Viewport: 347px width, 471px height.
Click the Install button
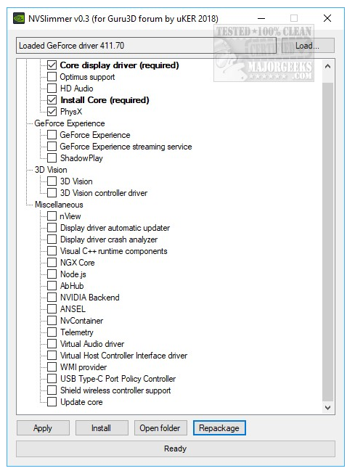102,427
